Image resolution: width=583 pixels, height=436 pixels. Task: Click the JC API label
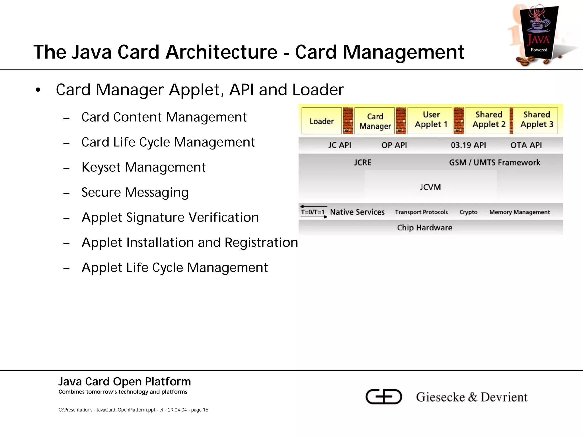(340, 145)
